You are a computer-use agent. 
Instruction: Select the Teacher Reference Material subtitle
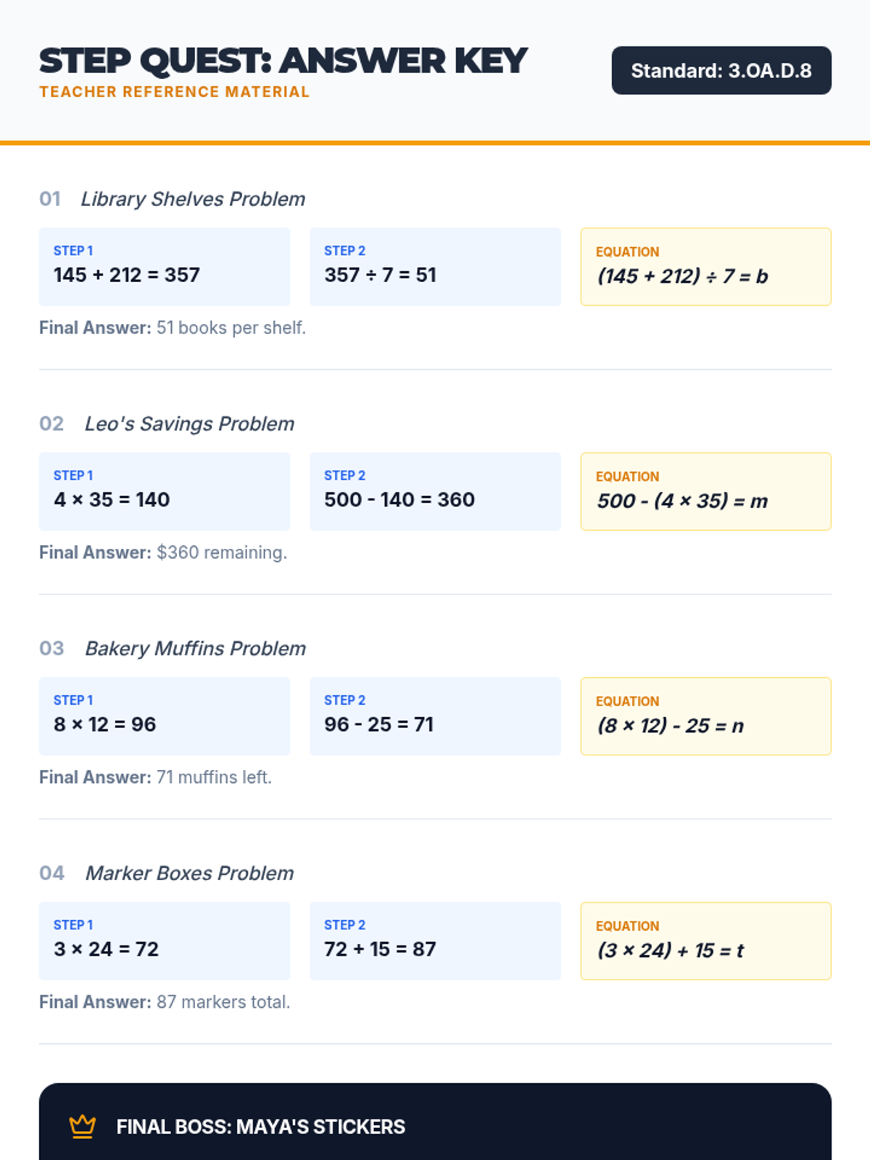(174, 92)
